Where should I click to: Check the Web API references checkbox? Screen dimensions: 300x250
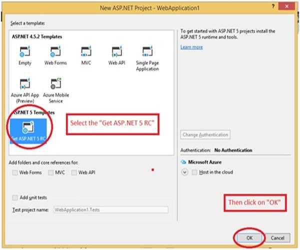pos(74,172)
